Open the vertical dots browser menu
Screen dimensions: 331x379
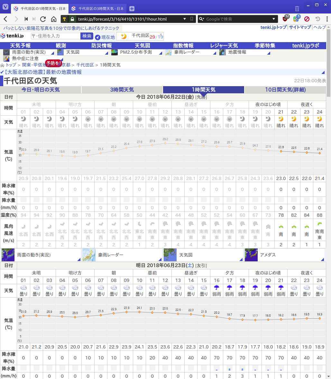327,19
